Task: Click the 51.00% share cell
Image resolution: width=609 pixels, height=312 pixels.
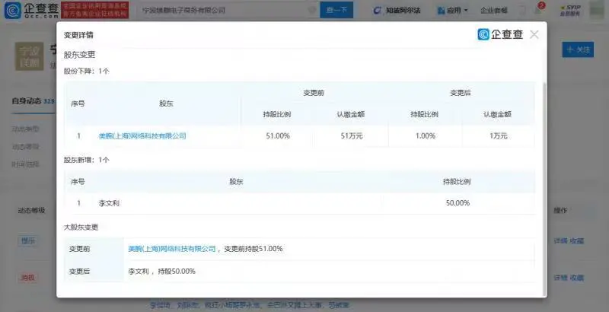Action: [278, 135]
